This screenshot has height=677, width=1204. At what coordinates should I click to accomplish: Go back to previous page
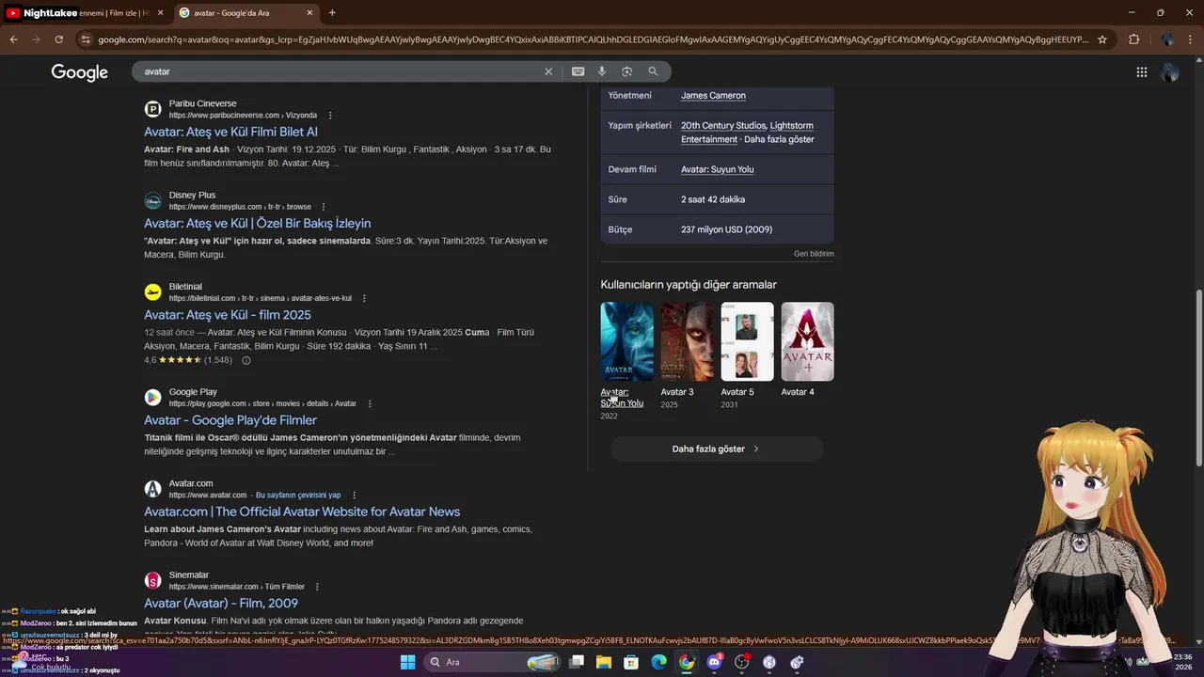[x=13, y=39]
